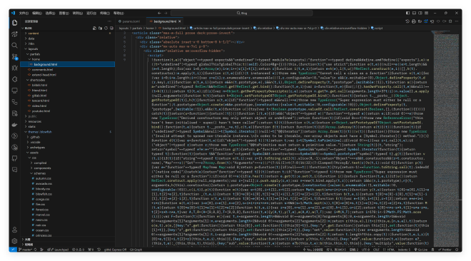Open the third menu bar item
The width and height of the screenshot is (471, 261).
coord(51,14)
